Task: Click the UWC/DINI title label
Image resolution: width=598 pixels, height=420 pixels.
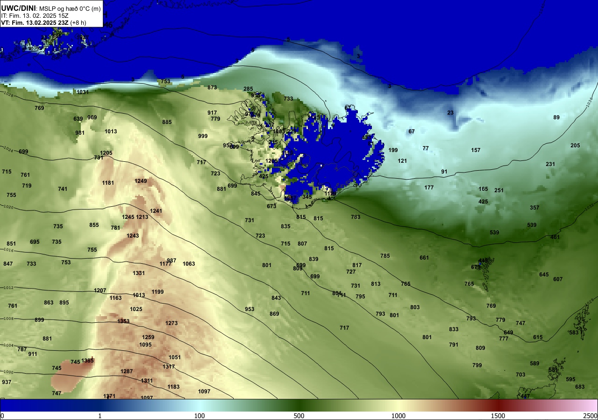Action: [x=18, y=7]
